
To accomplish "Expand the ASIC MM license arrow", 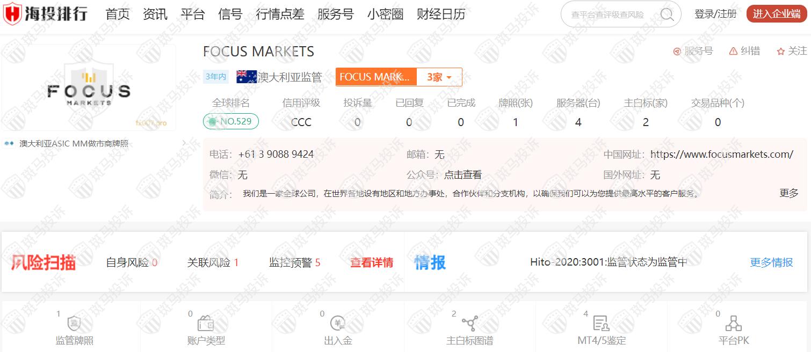I will 184,143.
